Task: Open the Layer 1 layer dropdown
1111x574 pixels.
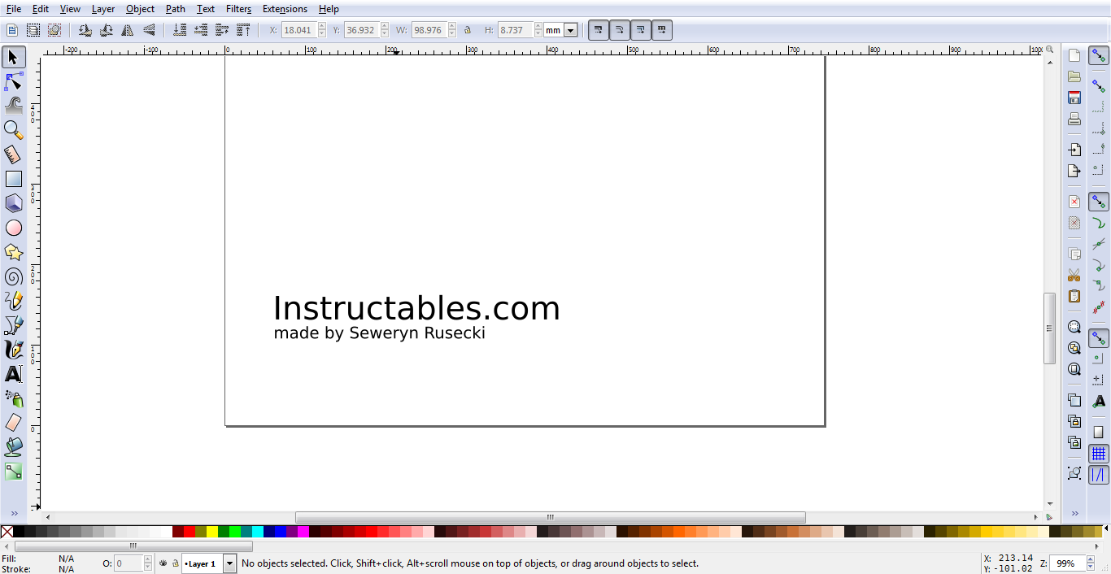Action: click(x=229, y=563)
